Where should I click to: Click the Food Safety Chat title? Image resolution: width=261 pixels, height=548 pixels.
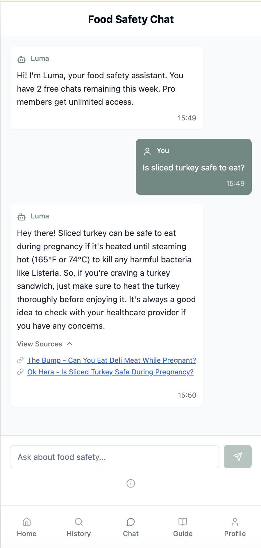131,19
